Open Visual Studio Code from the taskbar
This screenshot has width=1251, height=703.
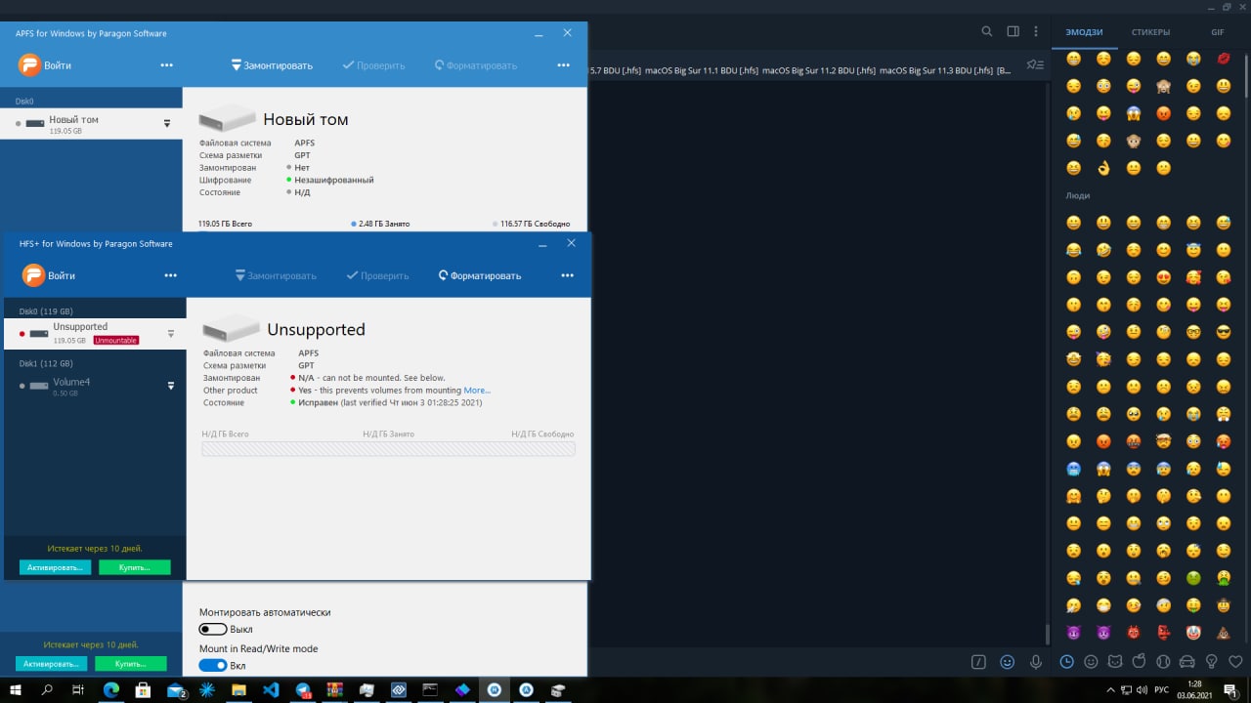271,689
